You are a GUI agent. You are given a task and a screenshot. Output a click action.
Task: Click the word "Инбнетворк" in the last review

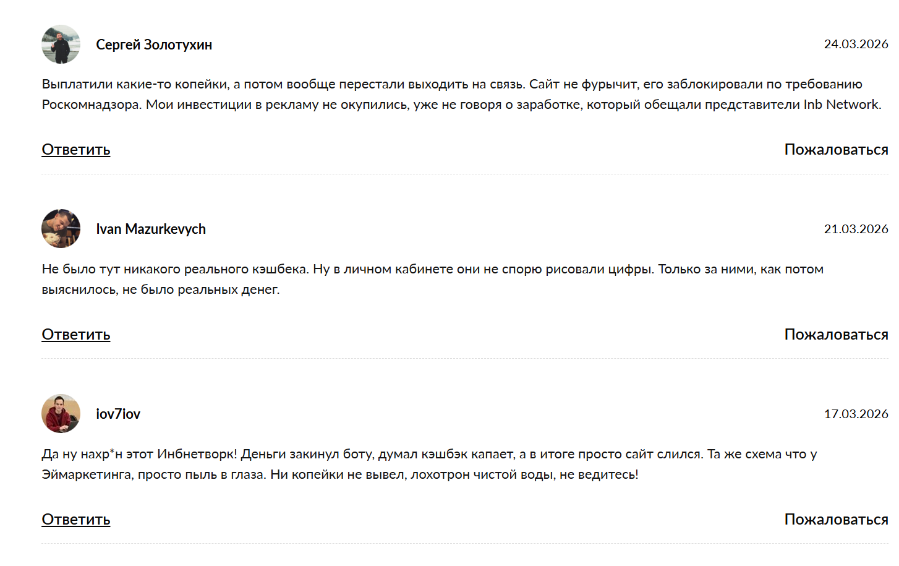197,454
